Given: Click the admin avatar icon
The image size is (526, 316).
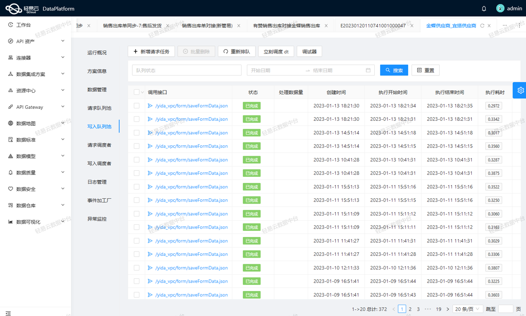Looking at the screenshot, I should (x=500, y=8).
